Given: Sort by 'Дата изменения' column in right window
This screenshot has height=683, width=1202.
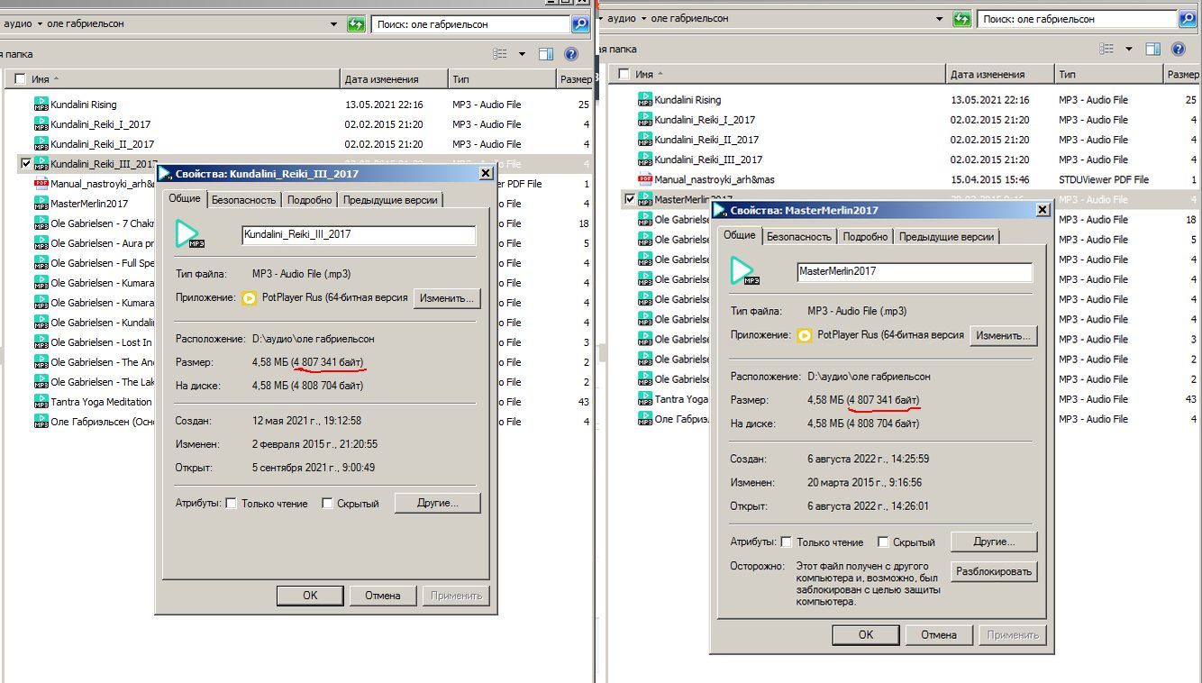Looking at the screenshot, I should pyautogui.click(x=1000, y=74).
